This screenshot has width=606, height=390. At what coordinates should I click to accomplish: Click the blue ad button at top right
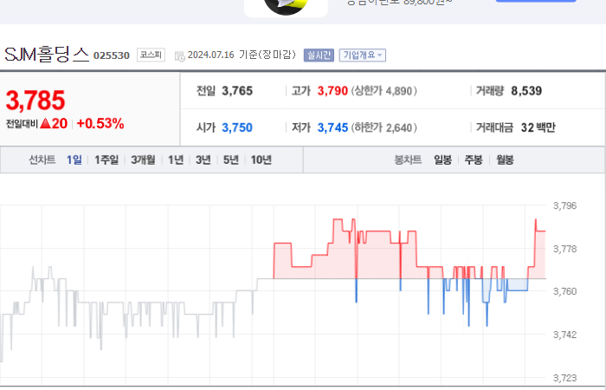tap(536, 1)
